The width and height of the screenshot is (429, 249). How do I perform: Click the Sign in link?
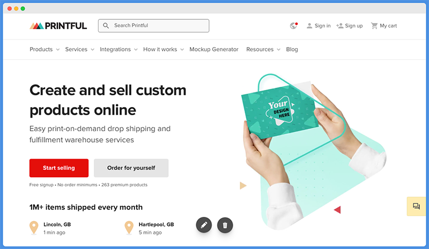point(319,26)
